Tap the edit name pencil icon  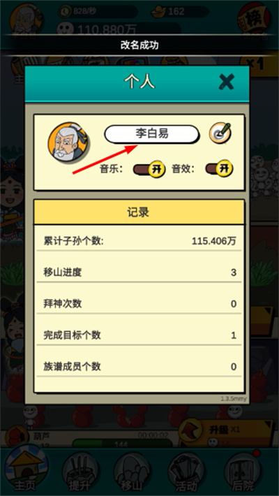pyautogui.click(x=220, y=133)
